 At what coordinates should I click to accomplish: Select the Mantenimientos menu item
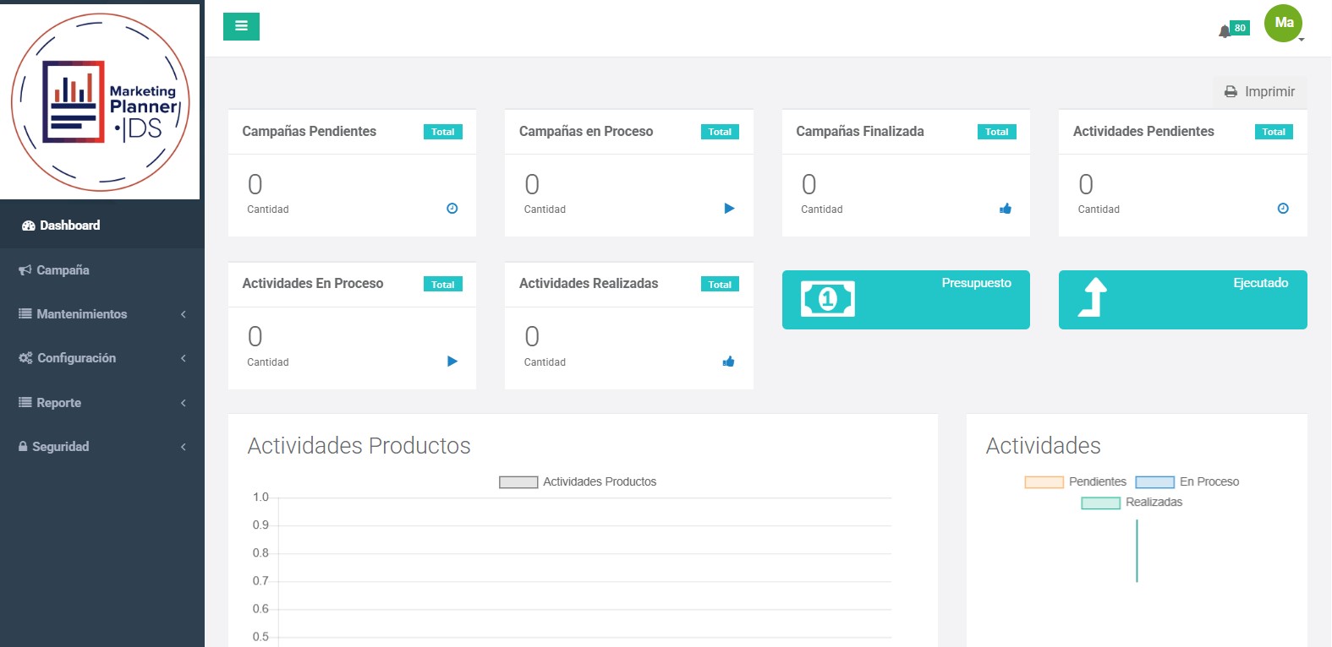(x=102, y=314)
